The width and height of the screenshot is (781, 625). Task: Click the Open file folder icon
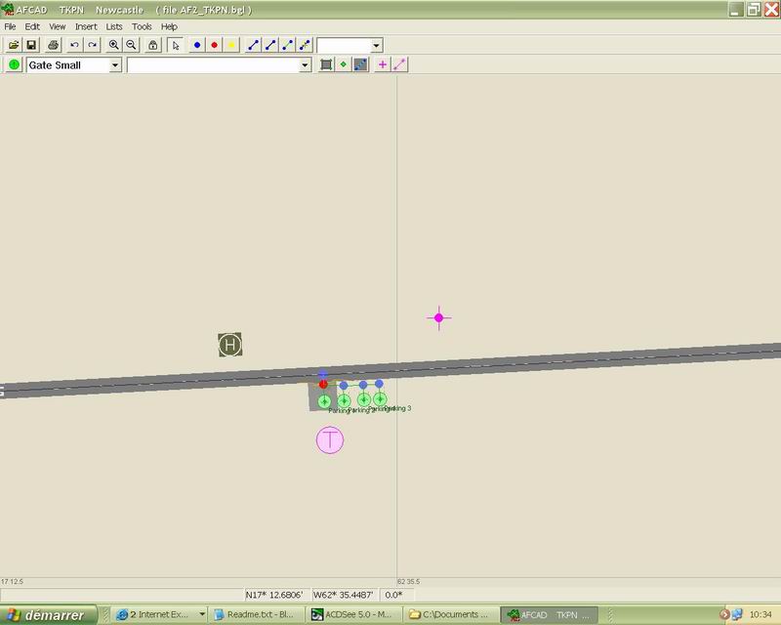click(x=14, y=45)
